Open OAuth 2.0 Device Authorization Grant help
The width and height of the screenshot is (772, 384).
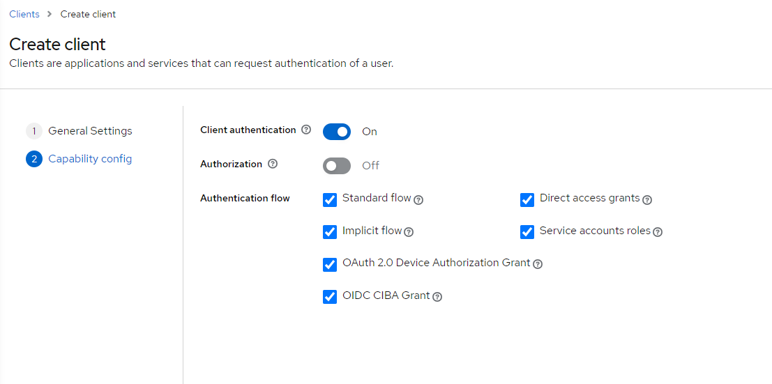(538, 264)
